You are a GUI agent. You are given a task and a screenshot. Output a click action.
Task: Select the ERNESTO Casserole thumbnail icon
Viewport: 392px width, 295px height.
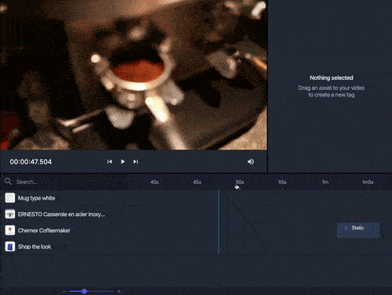click(10, 214)
